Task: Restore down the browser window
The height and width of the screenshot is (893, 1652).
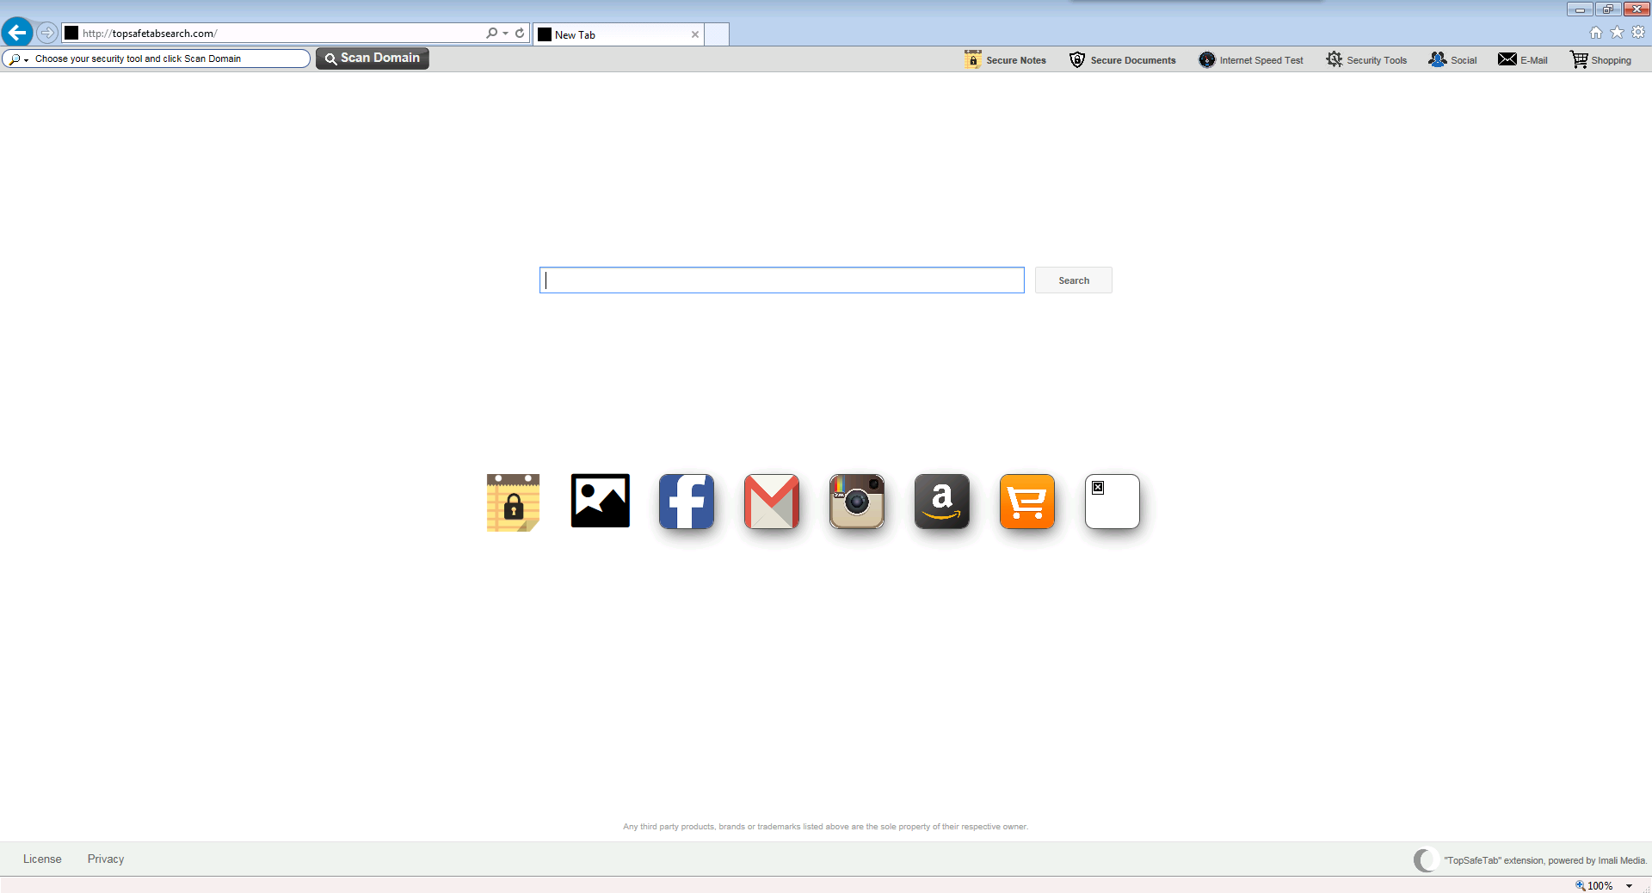Action: click(1607, 9)
